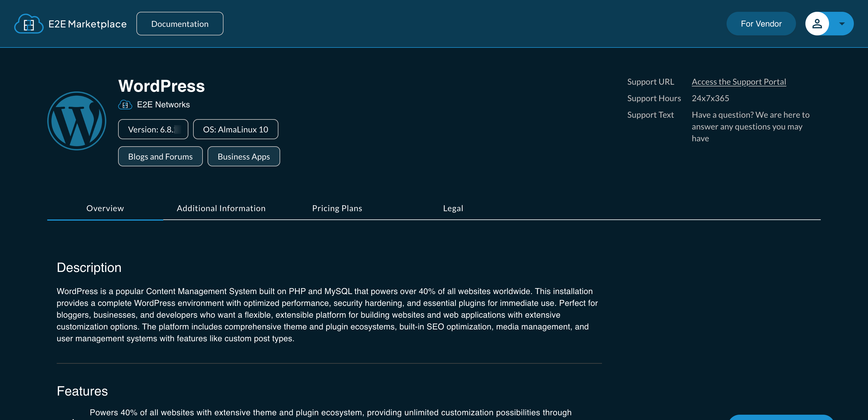Switch to the Additional Information tab
The height and width of the screenshot is (420, 868).
coord(221,208)
